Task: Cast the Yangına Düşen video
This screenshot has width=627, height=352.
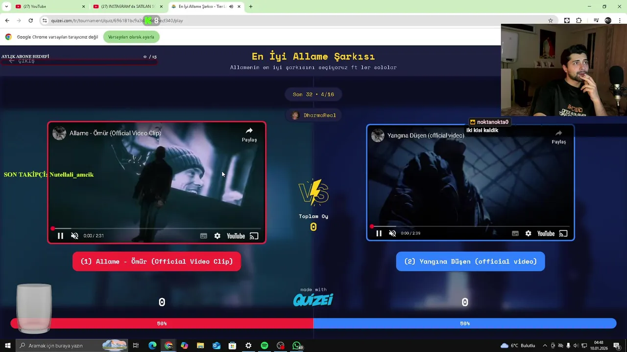Action: 563,233
